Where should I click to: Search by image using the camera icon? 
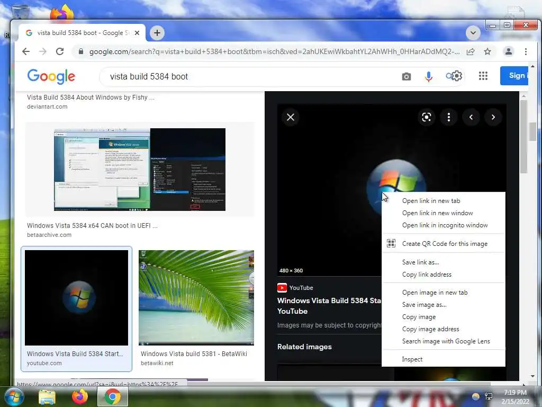coord(406,76)
